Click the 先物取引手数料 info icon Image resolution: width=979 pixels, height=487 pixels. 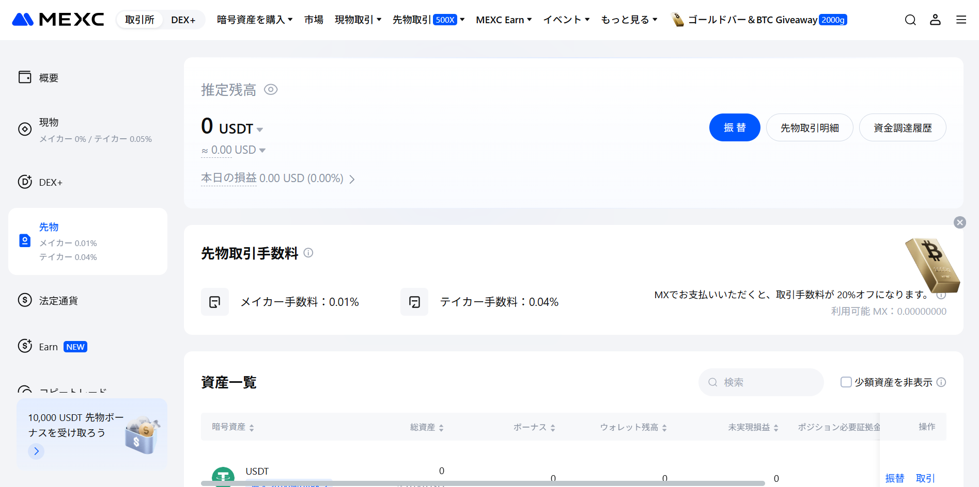click(x=308, y=253)
